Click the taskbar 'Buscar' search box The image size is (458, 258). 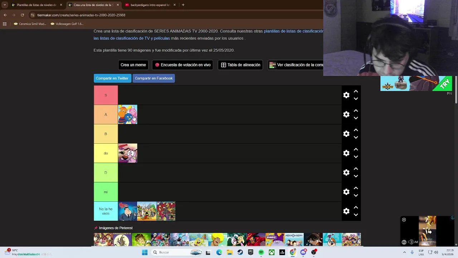coord(177,252)
